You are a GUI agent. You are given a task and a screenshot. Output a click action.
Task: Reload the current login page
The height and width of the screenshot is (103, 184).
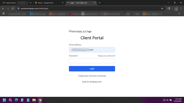click(13, 9)
